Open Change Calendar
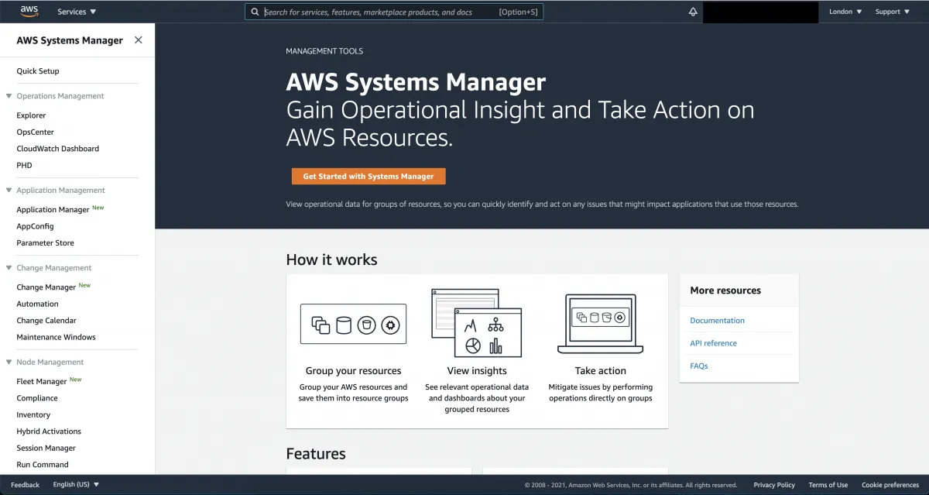 click(x=46, y=321)
